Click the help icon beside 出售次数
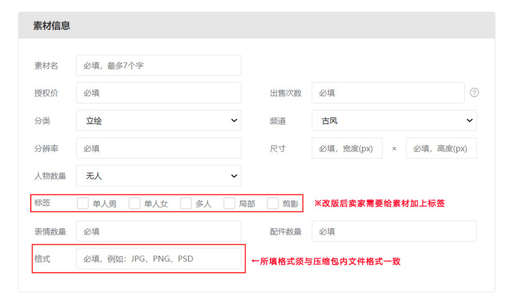This screenshot has width=514, height=304. tap(474, 93)
